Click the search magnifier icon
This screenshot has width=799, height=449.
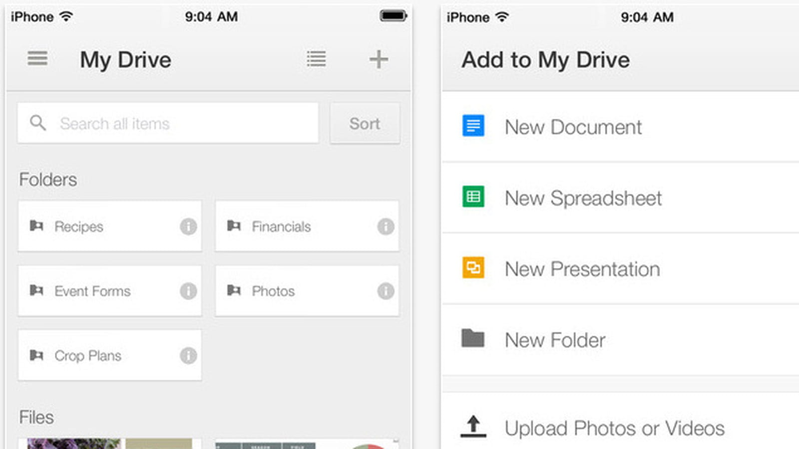point(38,123)
